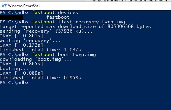Click the 'booting...' output line
This screenshot has width=171, height=110.
coord(14,69)
